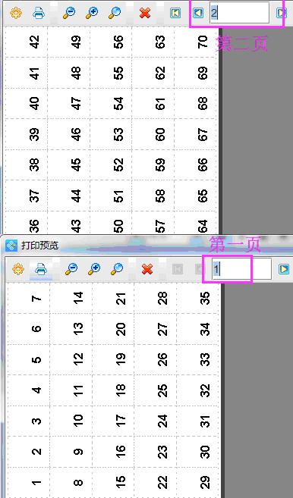Pick the label cell numbered 53

coord(111,134)
